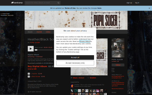Switch to the merch tab
This screenshot has width=152, height=95.
click(x=39, y=32)
